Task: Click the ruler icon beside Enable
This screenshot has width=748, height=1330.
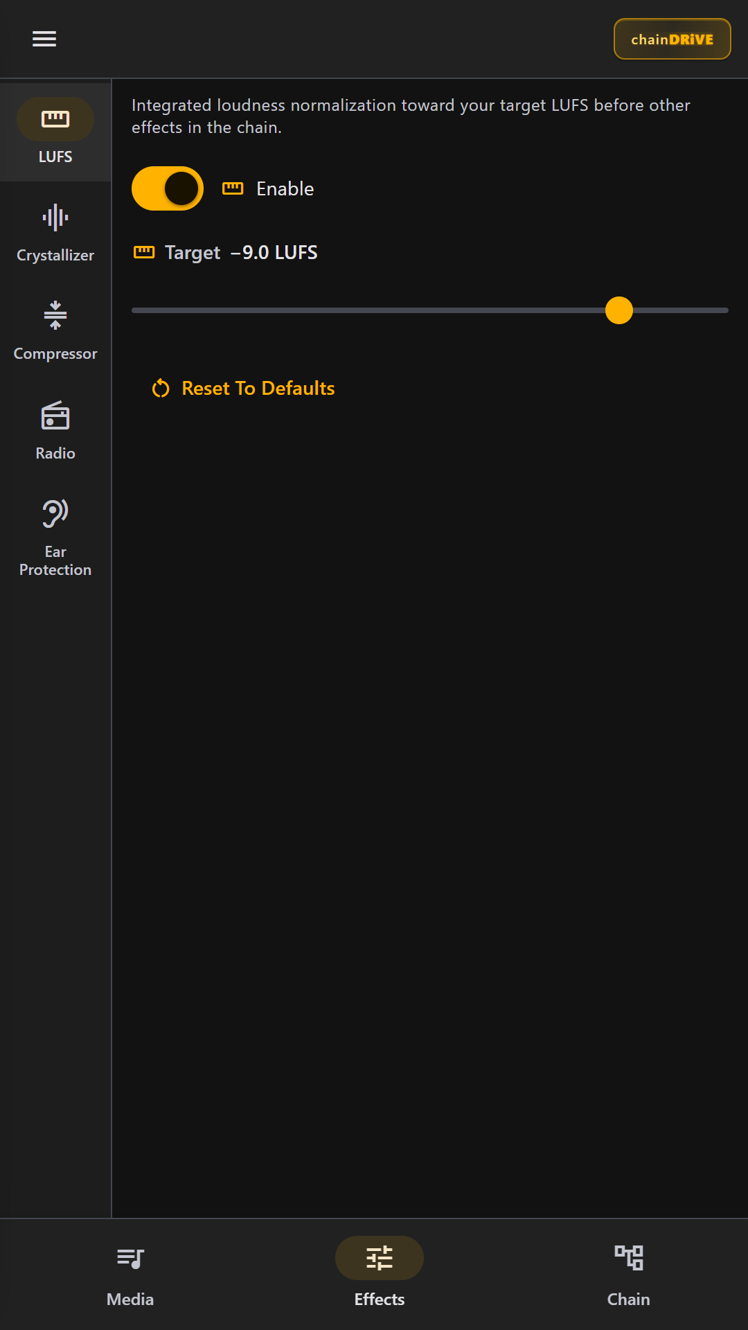Action: (233, 188)
